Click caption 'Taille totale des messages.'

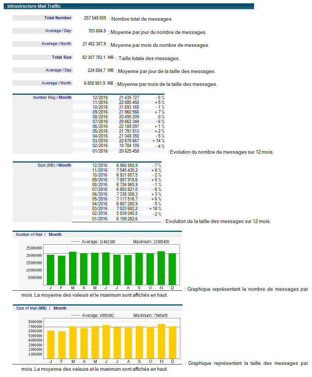(x=149, y=59)
